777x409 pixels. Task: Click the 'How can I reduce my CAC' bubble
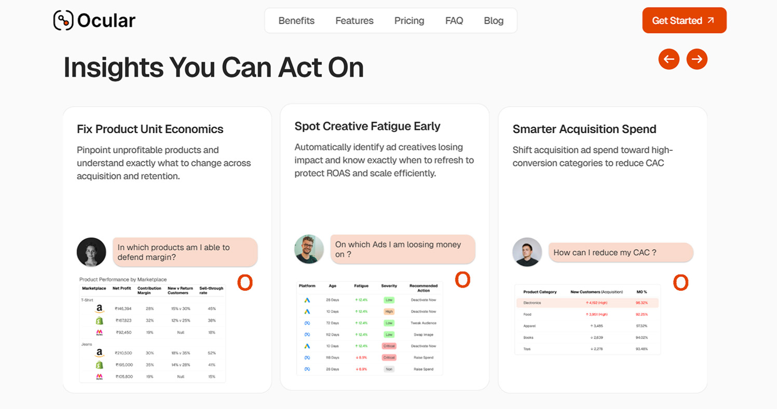click(x=621, y=252)
